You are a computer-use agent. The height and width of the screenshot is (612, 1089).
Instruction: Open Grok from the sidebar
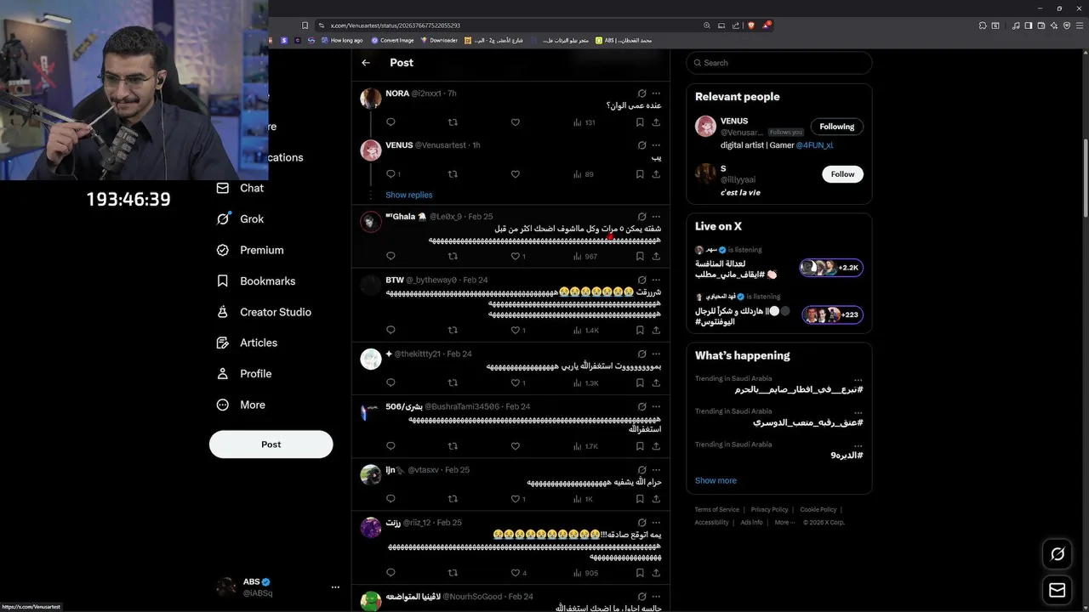[x=240, y=218]
